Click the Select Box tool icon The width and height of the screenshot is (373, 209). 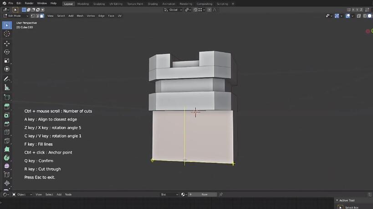pyautogui.click(x=7, y=25)
